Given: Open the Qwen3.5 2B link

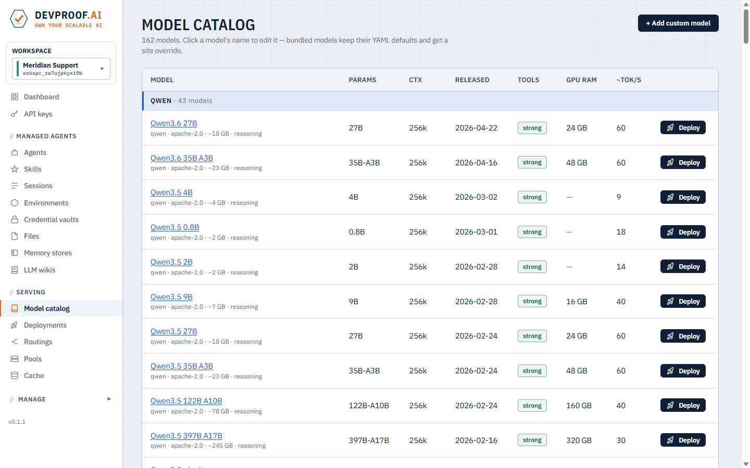Looking at the screenshot, I should click(171, 262).
